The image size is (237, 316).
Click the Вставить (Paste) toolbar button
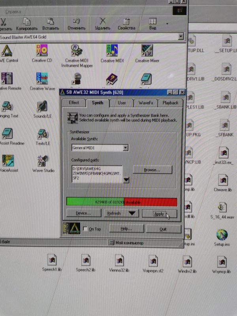tap(51, 24)
